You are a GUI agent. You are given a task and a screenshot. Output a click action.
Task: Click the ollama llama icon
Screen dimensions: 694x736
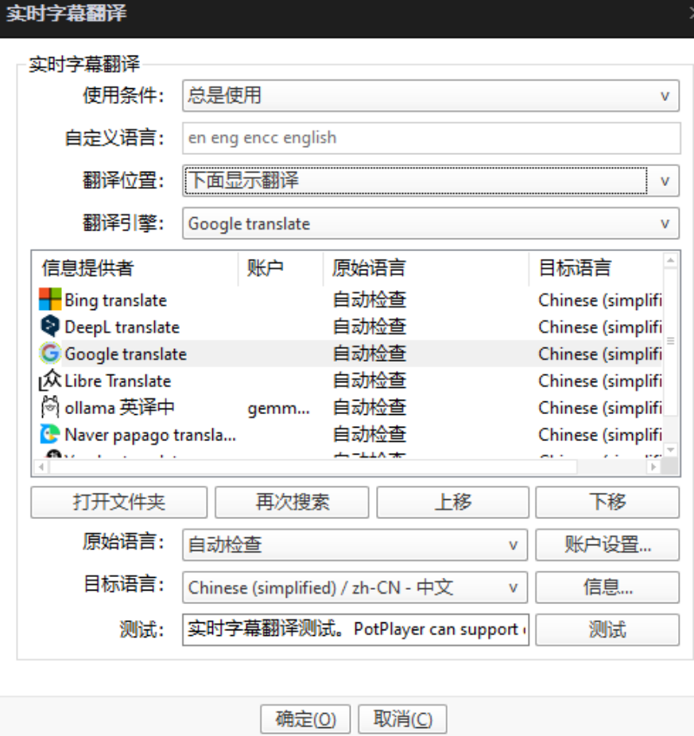(x=50, y=408)
